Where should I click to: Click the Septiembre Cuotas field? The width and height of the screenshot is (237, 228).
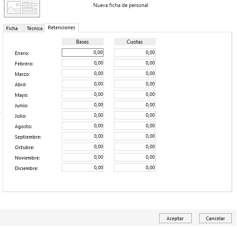135,136
